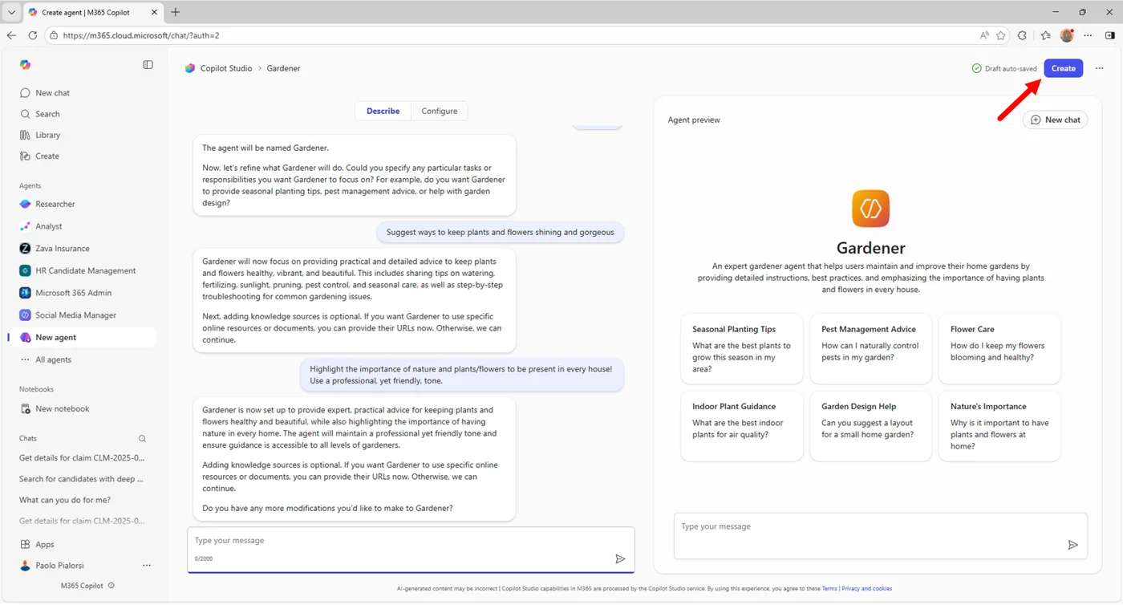This screenshot has width=1123, height=605.
Task: Send message in Describe chat
Action: (620, 558)
